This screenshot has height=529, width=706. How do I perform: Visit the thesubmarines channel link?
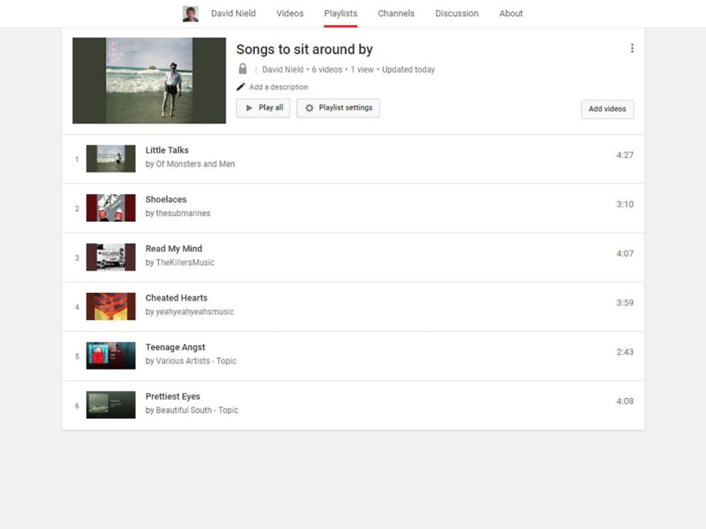(183, 213)
